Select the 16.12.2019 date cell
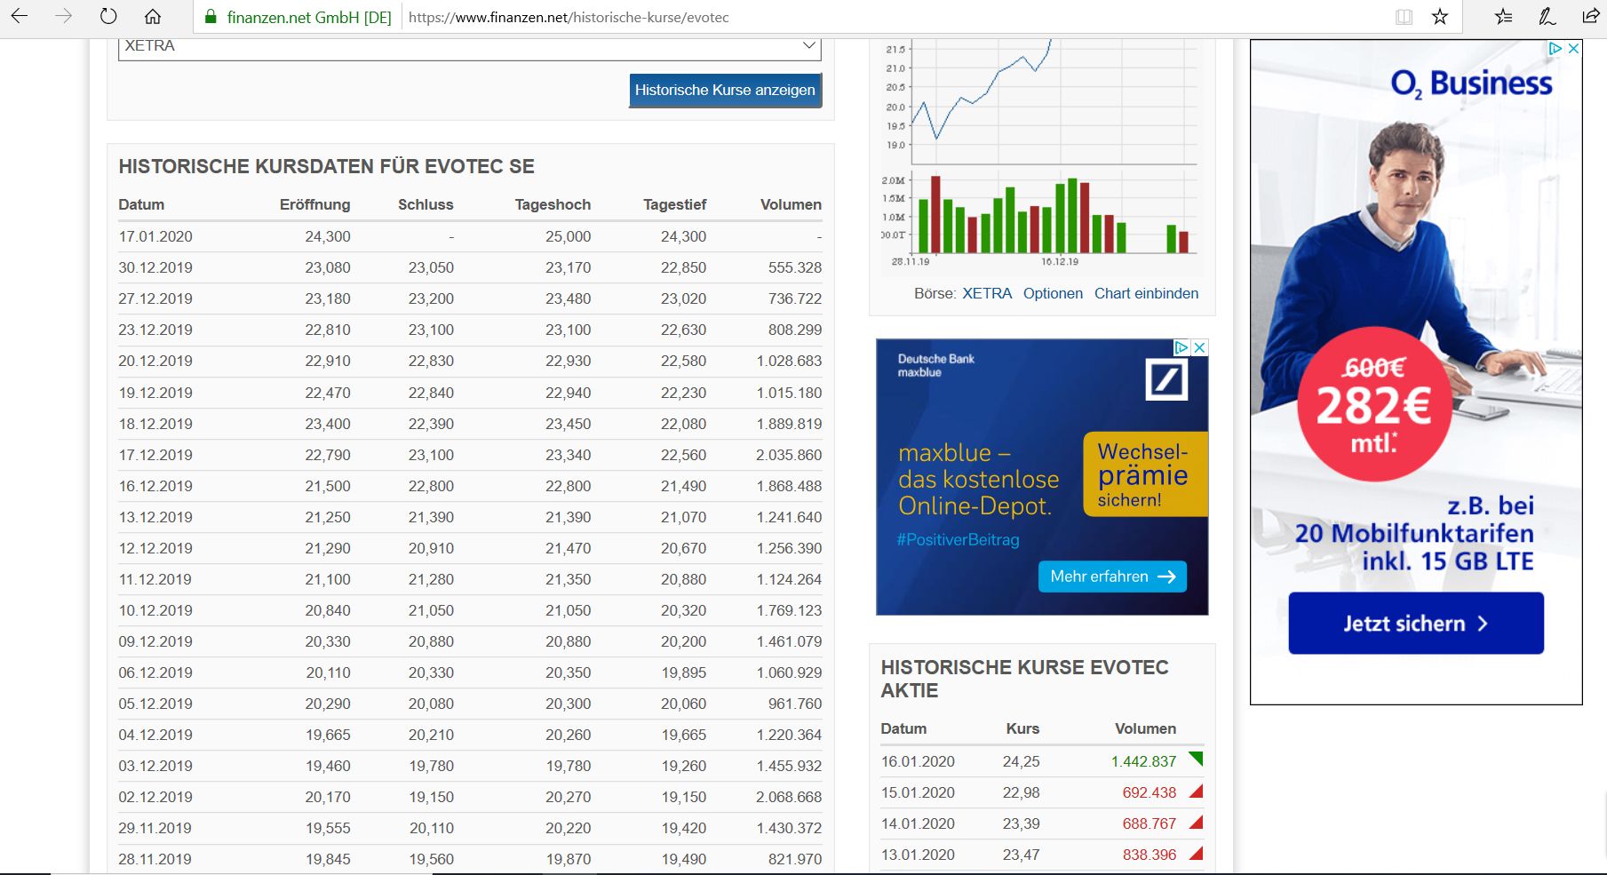 click(x=155, y=486)
